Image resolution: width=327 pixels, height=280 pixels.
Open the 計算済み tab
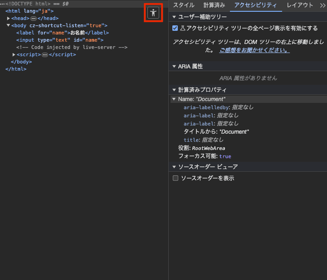pyautogui.click(x=214, y=5)
